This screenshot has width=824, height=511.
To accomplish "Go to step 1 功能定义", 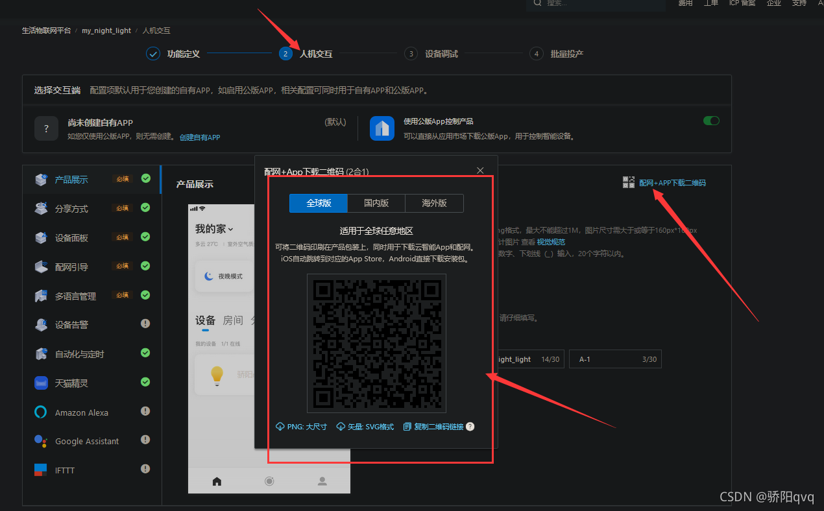I will coord(173,54).
